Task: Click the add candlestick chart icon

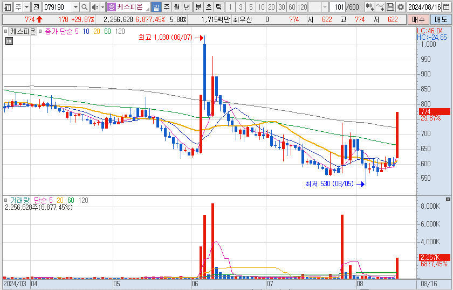Action: coord(369,7)
